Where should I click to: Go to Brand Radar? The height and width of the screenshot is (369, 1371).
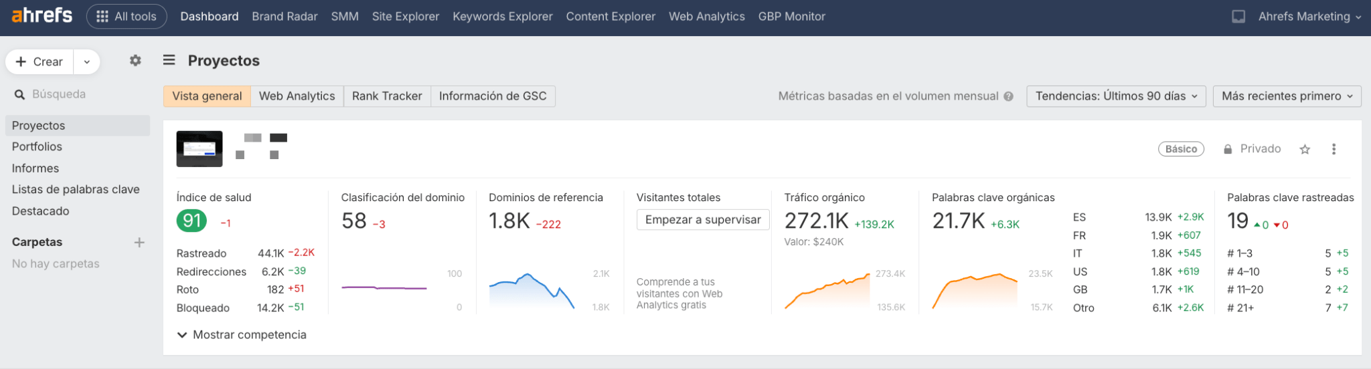(285, 17)
